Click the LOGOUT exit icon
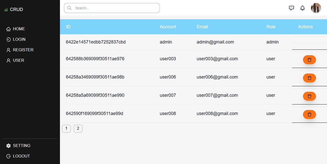The width and height of the screenshot is (327, 164). coord(8,156)
